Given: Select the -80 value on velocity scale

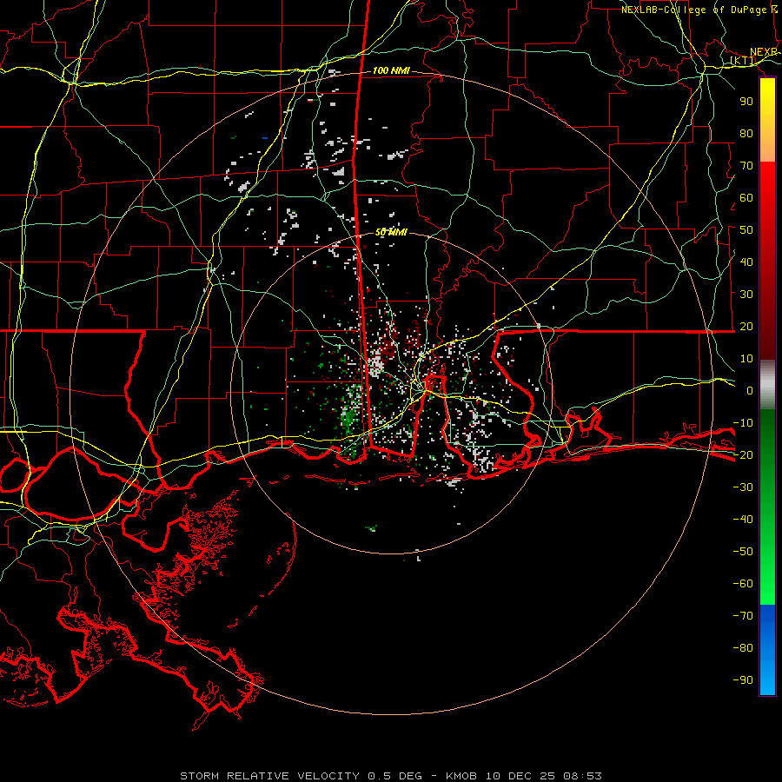Looking at the screenshot, I should (743, 648).
